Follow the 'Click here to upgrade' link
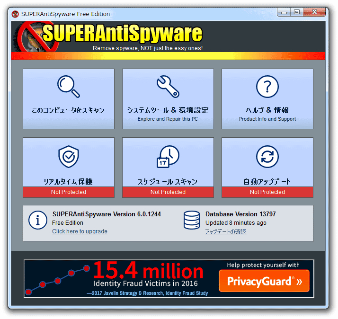 click(x=80, y=231)
